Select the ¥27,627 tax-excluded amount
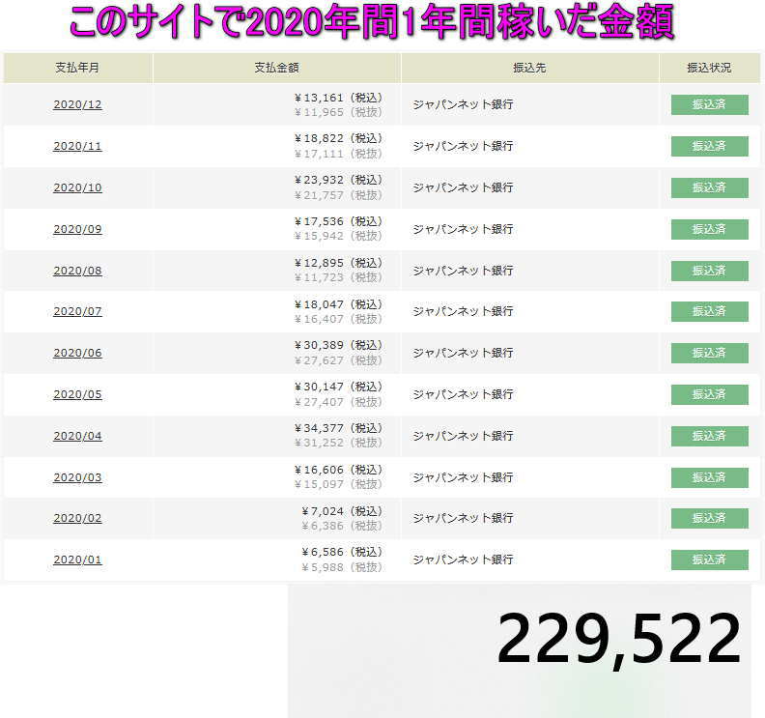 coord(339,360)
